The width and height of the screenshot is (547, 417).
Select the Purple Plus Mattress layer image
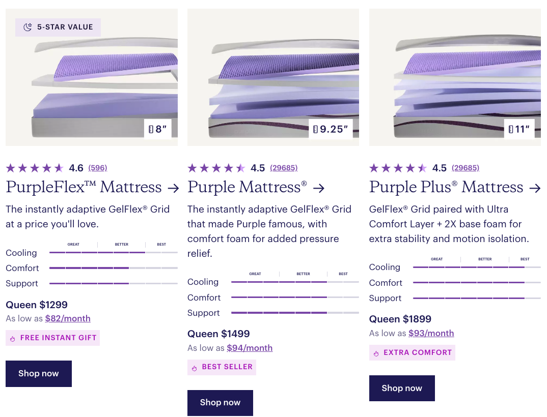pos(455,77)
